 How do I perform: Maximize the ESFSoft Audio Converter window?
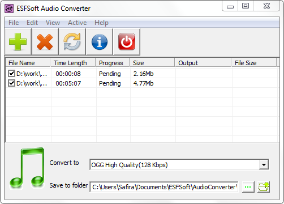246,6
